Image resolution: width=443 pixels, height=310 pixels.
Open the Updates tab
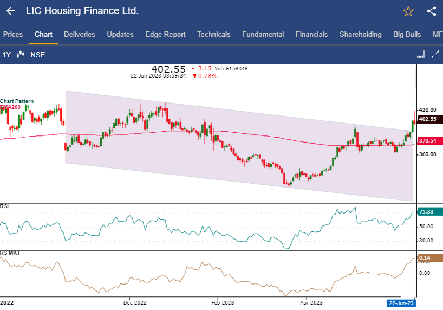(120, 35)
